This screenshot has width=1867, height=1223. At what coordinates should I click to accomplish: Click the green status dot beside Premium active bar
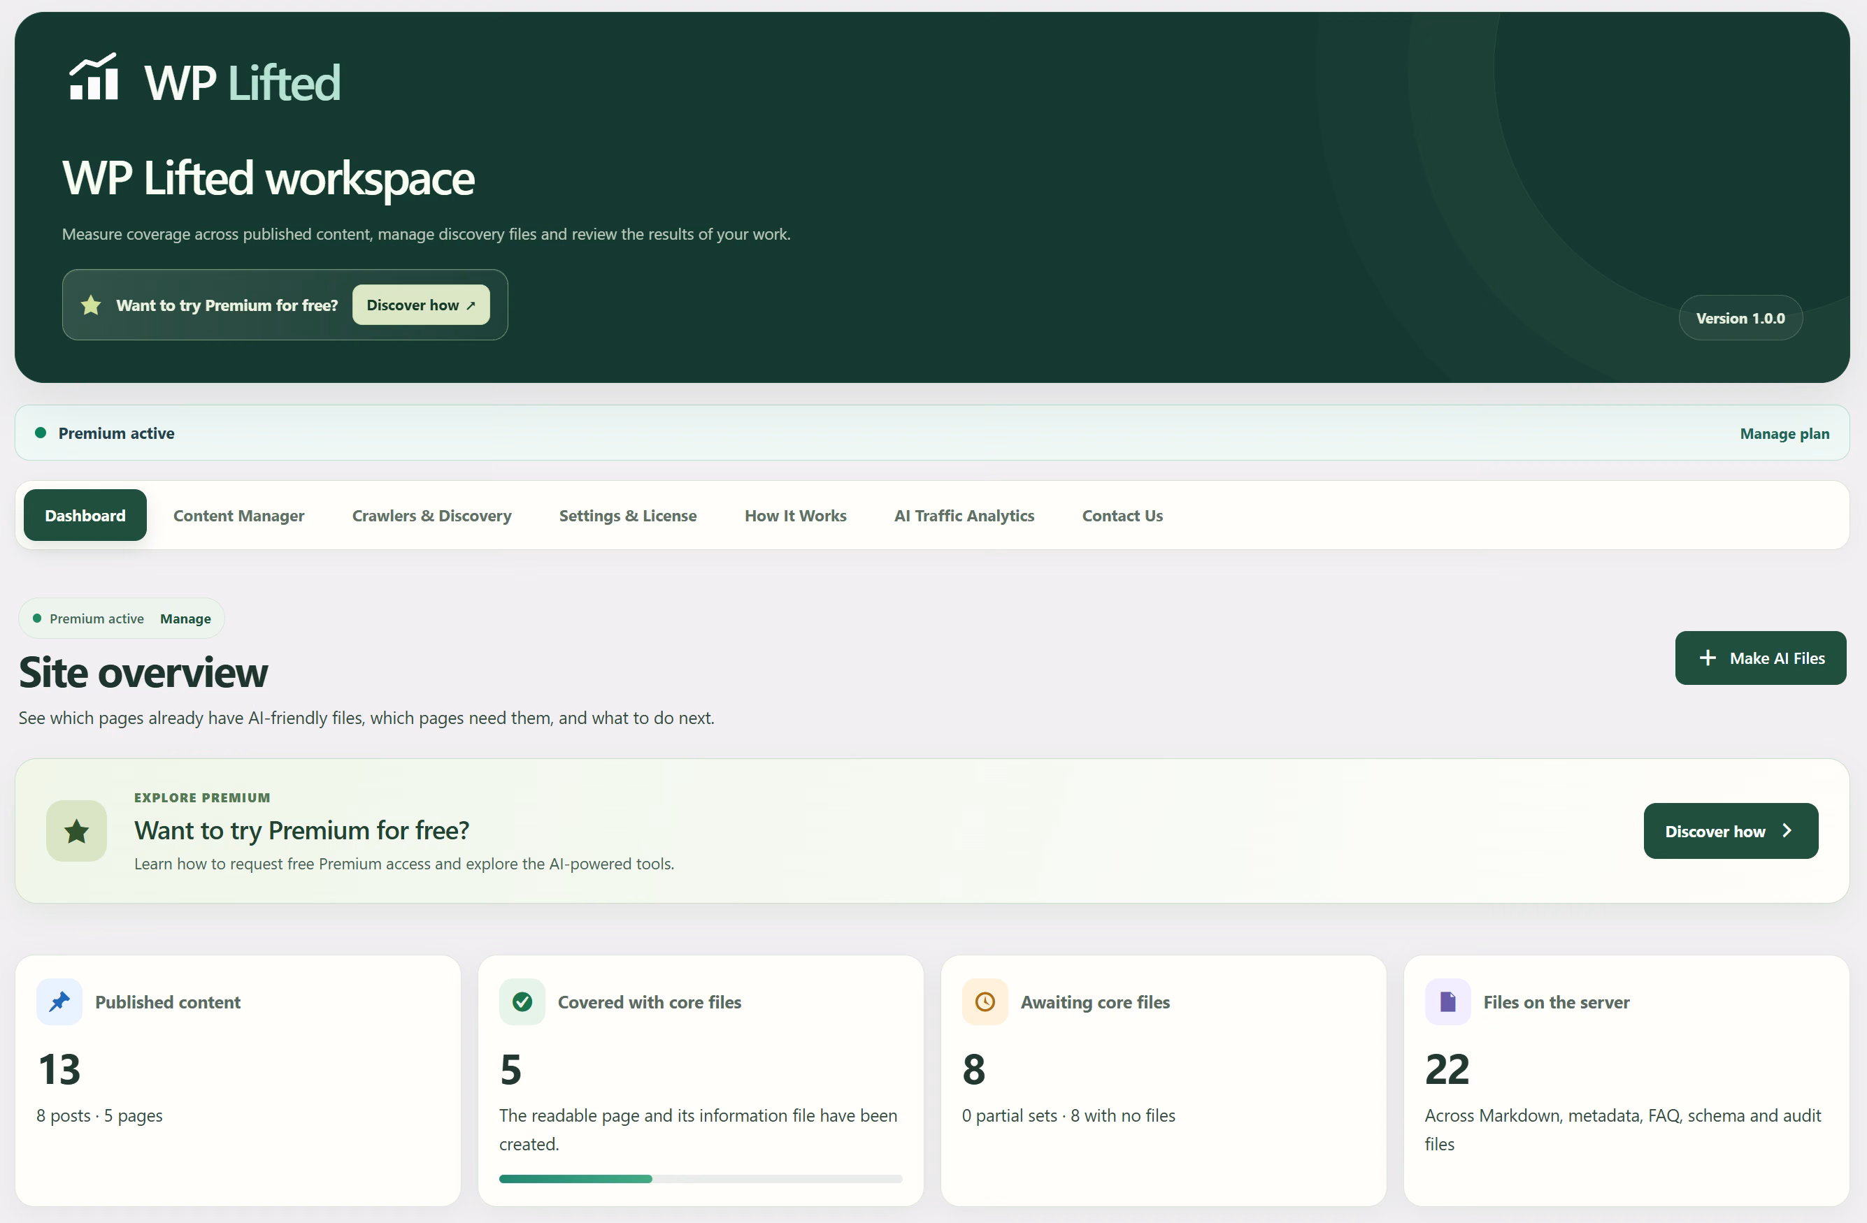tap(41, 433)
